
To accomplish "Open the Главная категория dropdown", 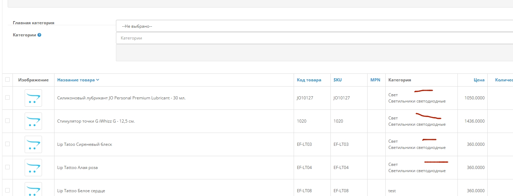I will 314,26.
